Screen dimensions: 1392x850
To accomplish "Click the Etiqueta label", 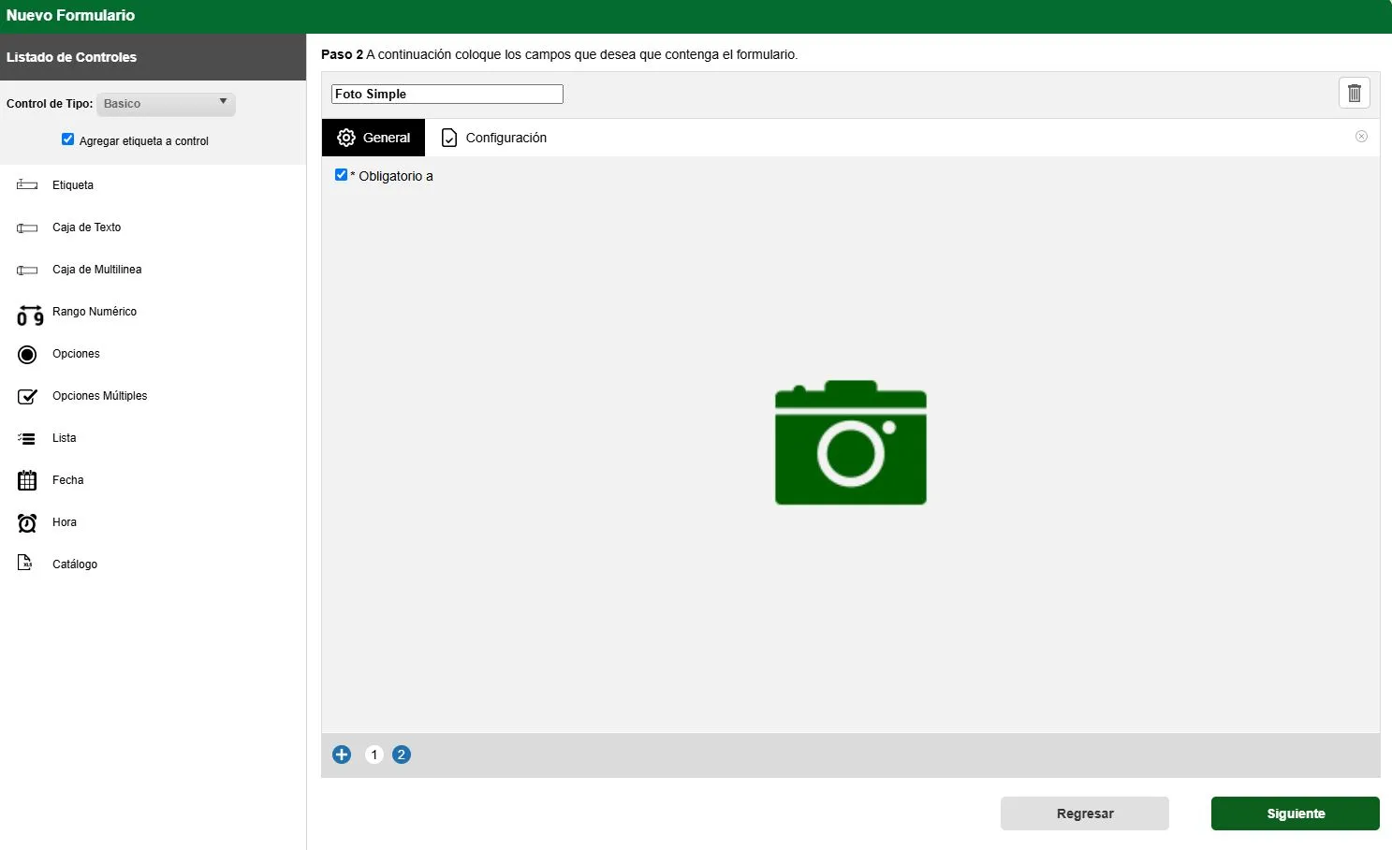I will [73, 185].
